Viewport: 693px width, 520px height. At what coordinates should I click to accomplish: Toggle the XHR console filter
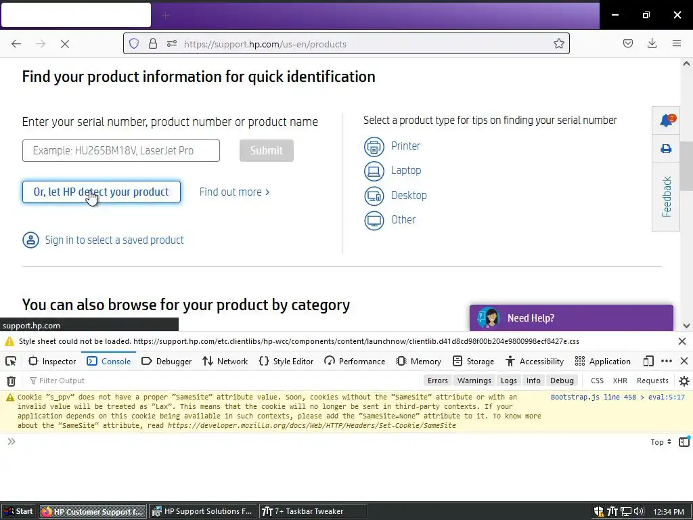pos(620,381)
